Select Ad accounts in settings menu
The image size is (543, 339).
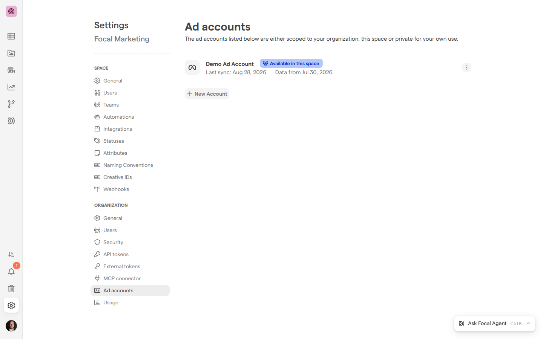coord(130,290)
